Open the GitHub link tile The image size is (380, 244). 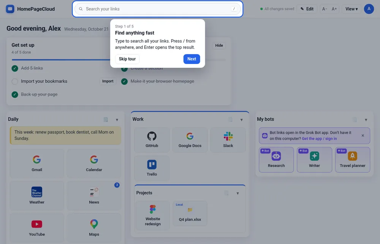[152, 140]
